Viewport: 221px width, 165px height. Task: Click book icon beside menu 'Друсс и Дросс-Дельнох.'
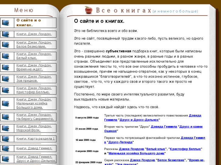(6, 159)
